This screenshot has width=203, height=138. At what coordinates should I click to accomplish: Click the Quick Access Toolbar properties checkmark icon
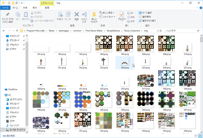point(9,3)
